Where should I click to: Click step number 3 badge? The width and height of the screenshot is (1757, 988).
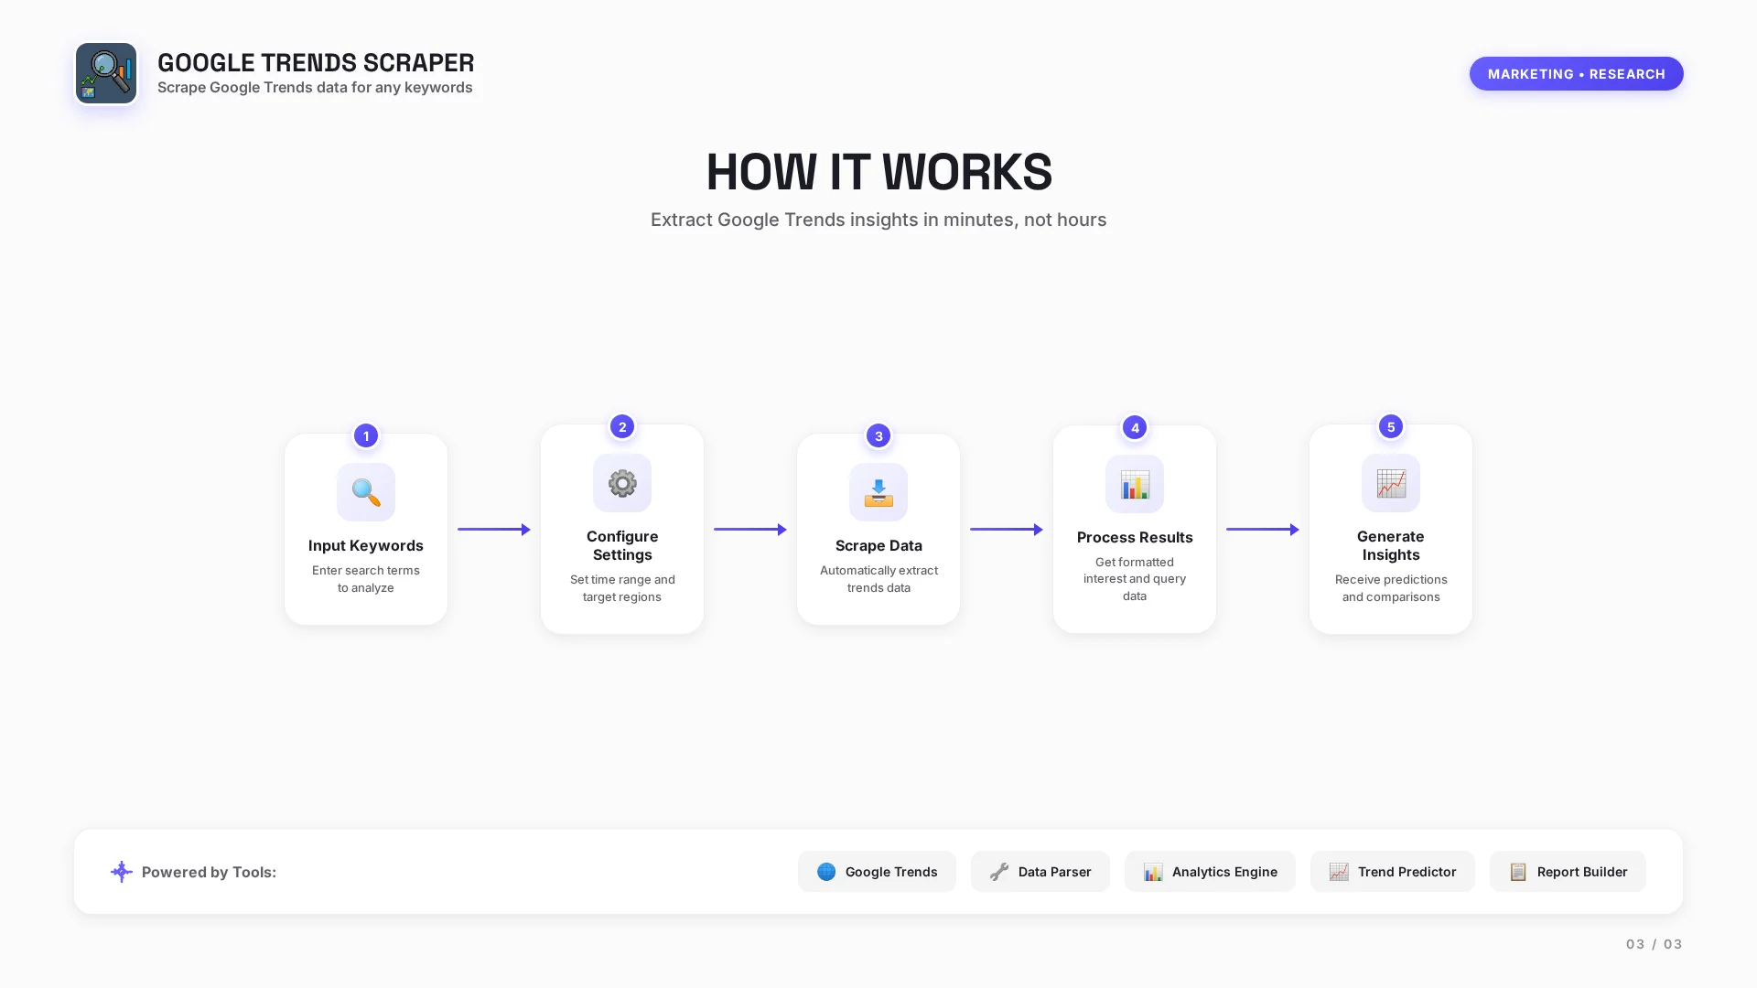point(878,436)
